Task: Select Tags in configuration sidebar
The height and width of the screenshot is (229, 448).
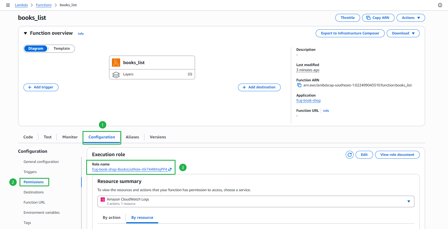Action: pos(27,223)
